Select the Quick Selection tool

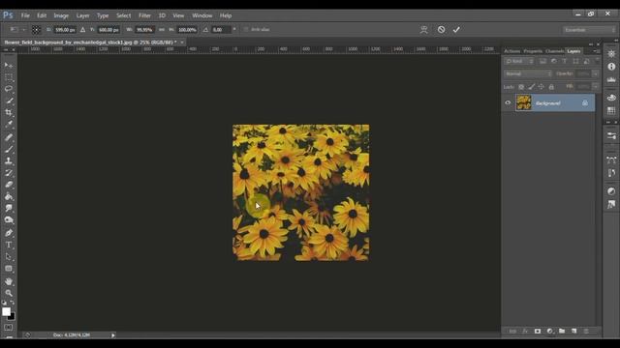[9, 101]
